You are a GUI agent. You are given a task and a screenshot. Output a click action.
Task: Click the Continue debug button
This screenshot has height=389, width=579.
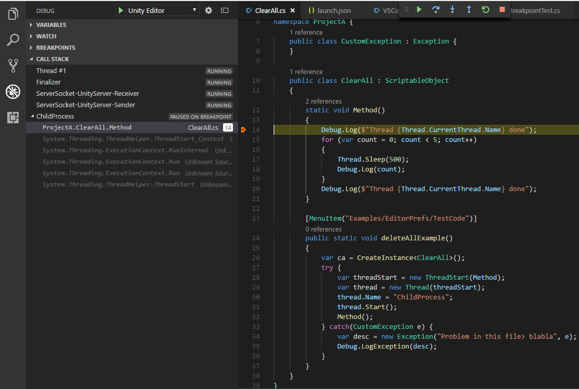click(419, 10)
